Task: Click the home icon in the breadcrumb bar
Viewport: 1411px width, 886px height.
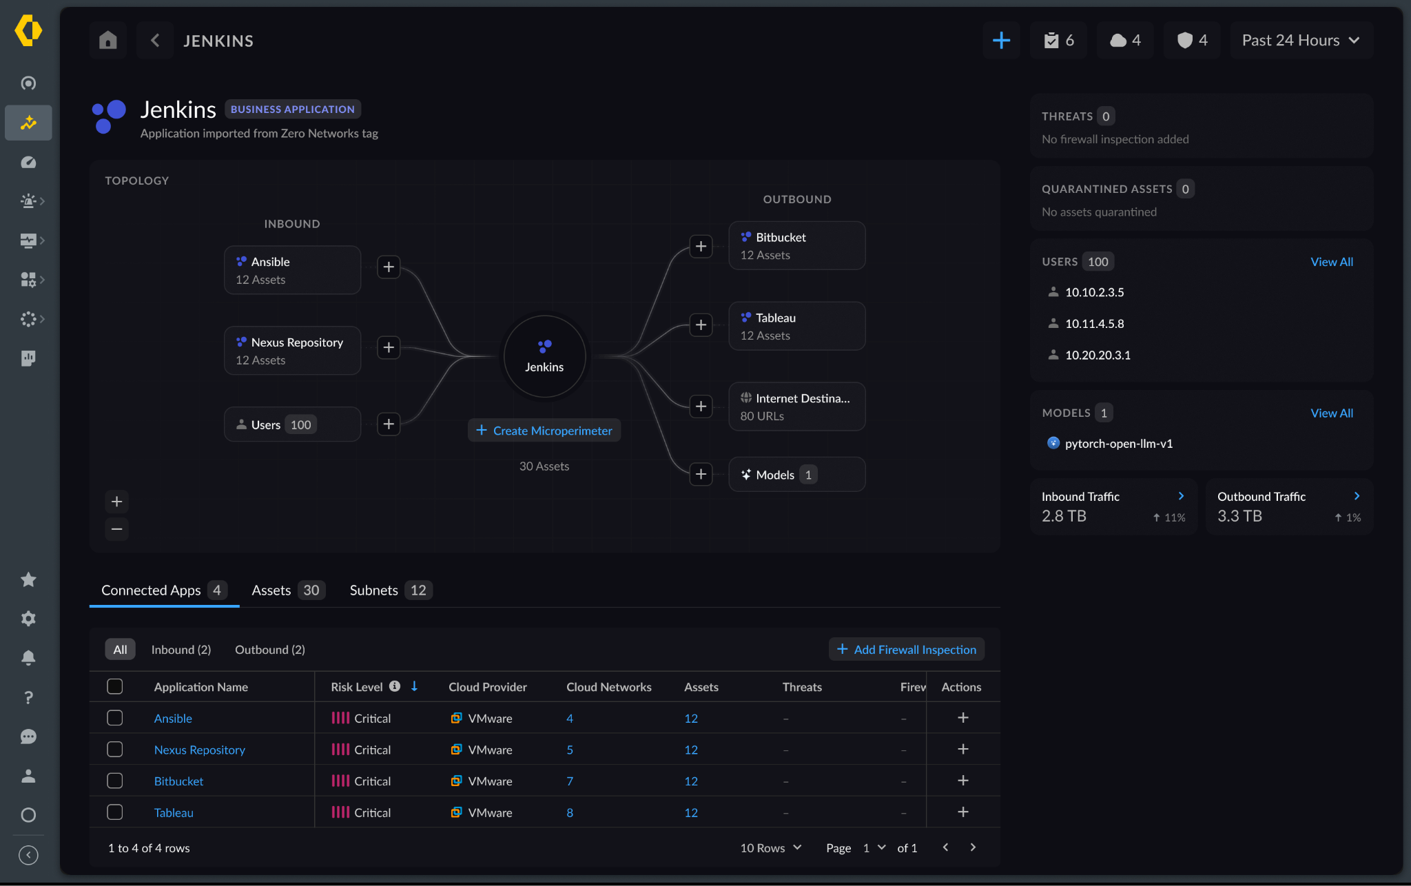Action: pyautogui.click(x=108, y=41)
